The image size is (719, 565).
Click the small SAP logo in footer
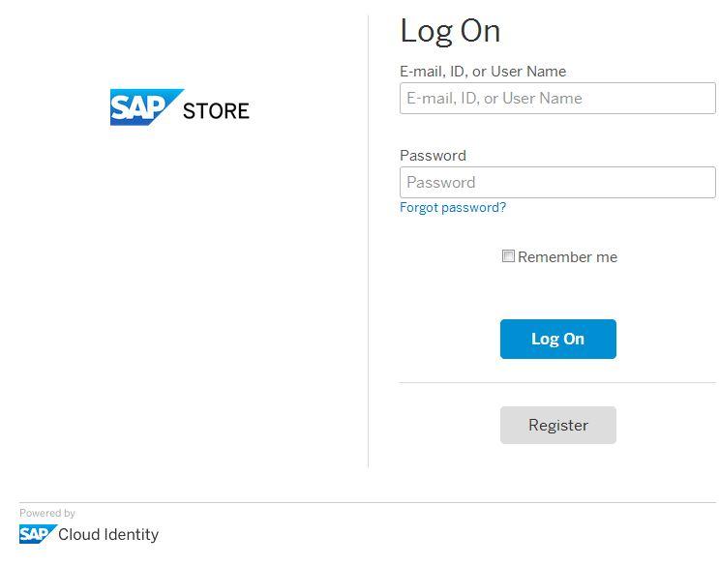point(37,534)
